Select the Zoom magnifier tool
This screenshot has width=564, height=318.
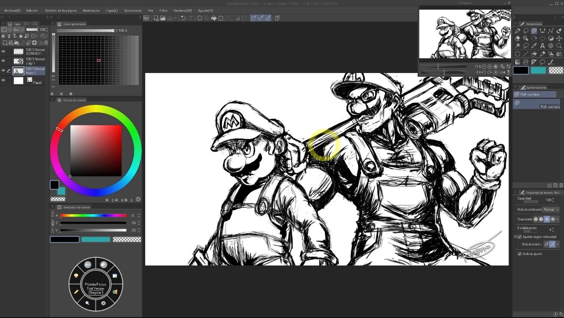coord(559,45)
